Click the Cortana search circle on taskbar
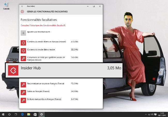Image resolution: width=168 pixels, height=117 pixels. coord(10,114)
